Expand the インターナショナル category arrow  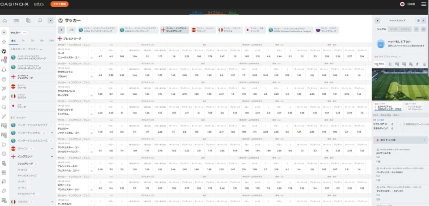pyautogui.click(x=52, y=133)
